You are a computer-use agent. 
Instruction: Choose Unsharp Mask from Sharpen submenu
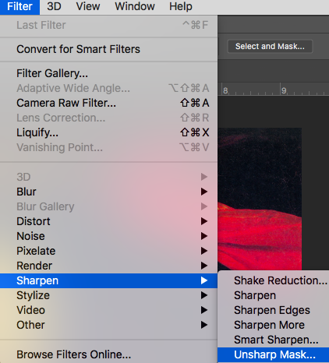[273, 354]
